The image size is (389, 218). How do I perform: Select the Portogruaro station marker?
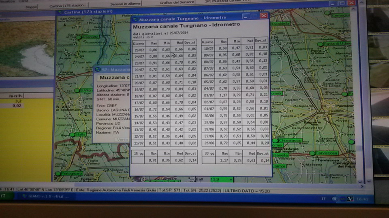pos(58,174)
